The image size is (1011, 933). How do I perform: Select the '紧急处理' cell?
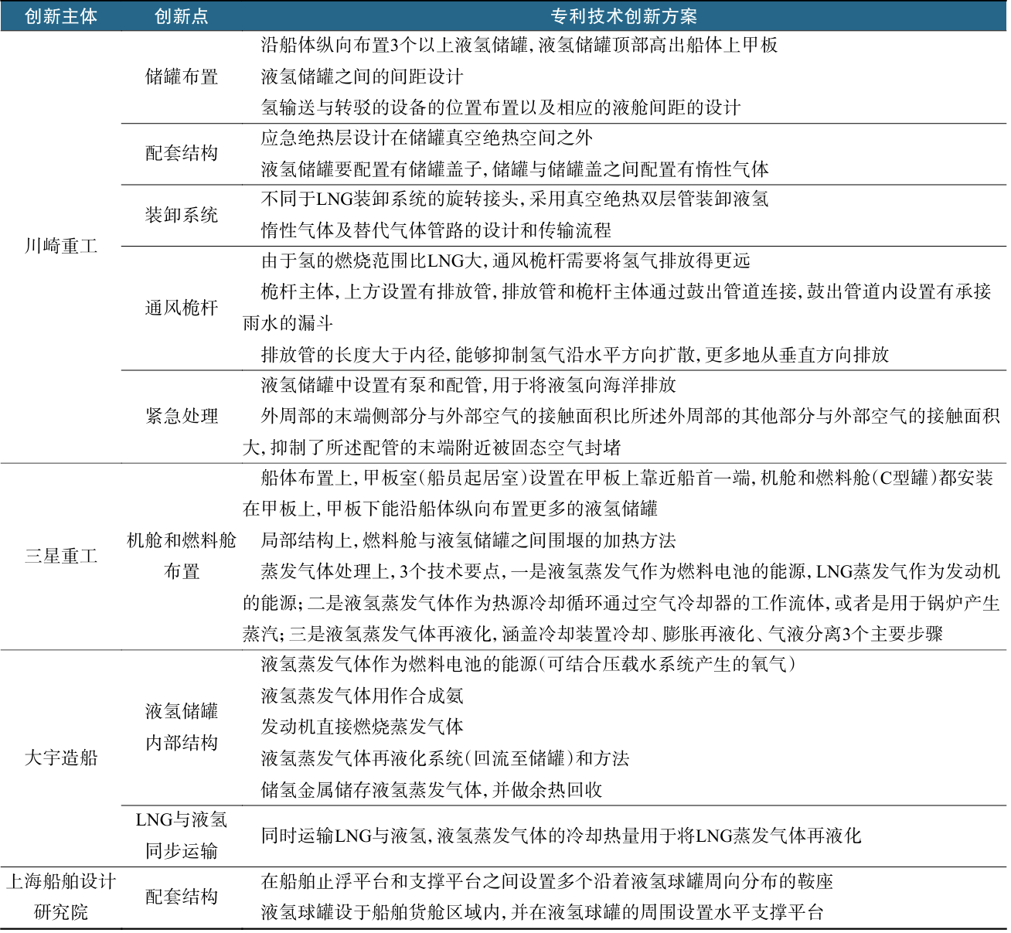point(181,416)
